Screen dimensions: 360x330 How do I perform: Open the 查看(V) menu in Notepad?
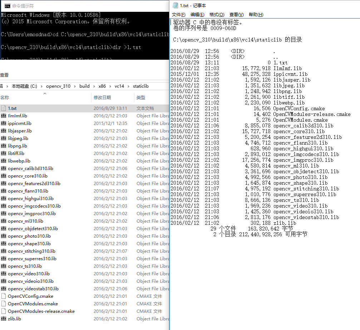(x=236, y=15)
